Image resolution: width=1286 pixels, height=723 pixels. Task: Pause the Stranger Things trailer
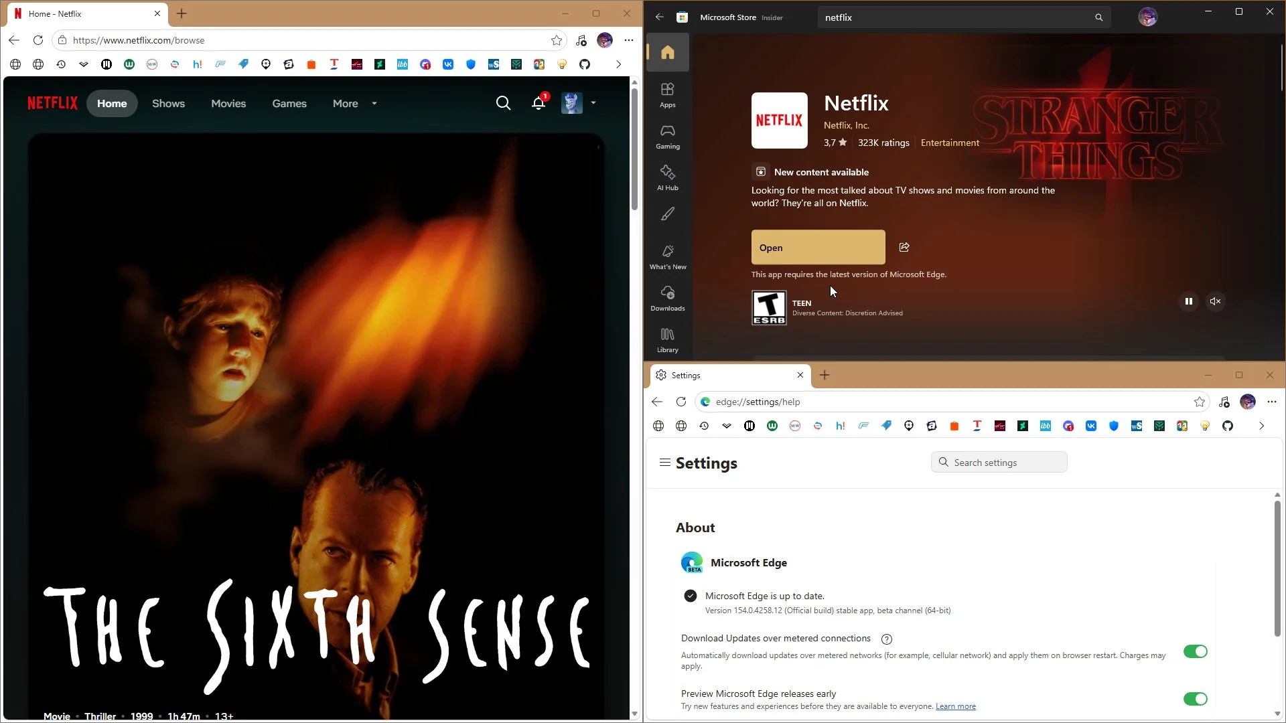click(1188, 301)
